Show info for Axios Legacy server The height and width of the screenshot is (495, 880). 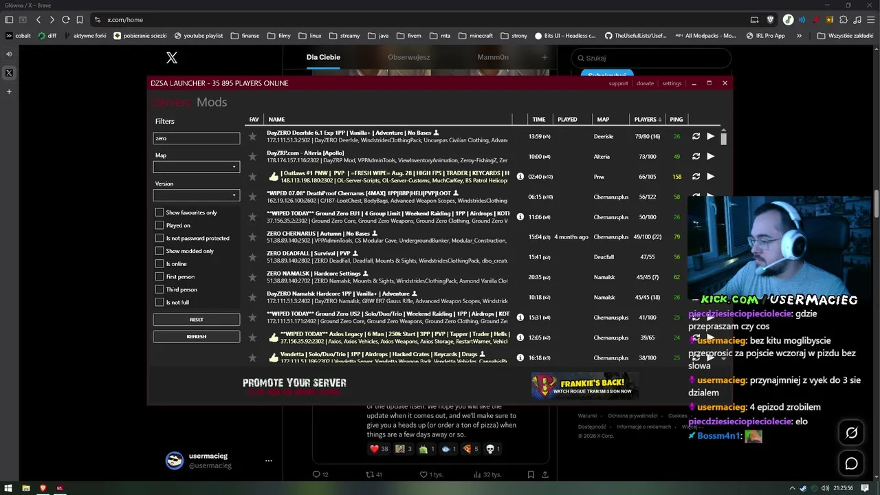(x=520, y=338)
